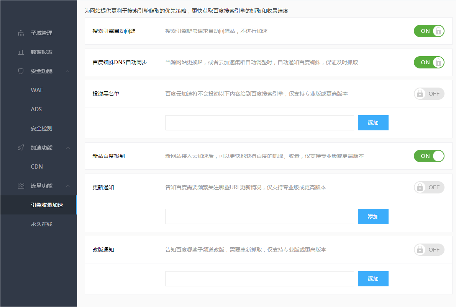The height and width of the screenshot is (307, 456).
Task: Click 添加 button under 更新通知
Action: (x=373, y=216)
